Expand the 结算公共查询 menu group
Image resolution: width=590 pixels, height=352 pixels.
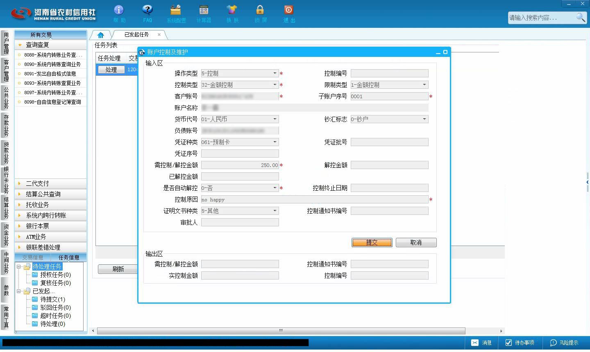[50, 194]
